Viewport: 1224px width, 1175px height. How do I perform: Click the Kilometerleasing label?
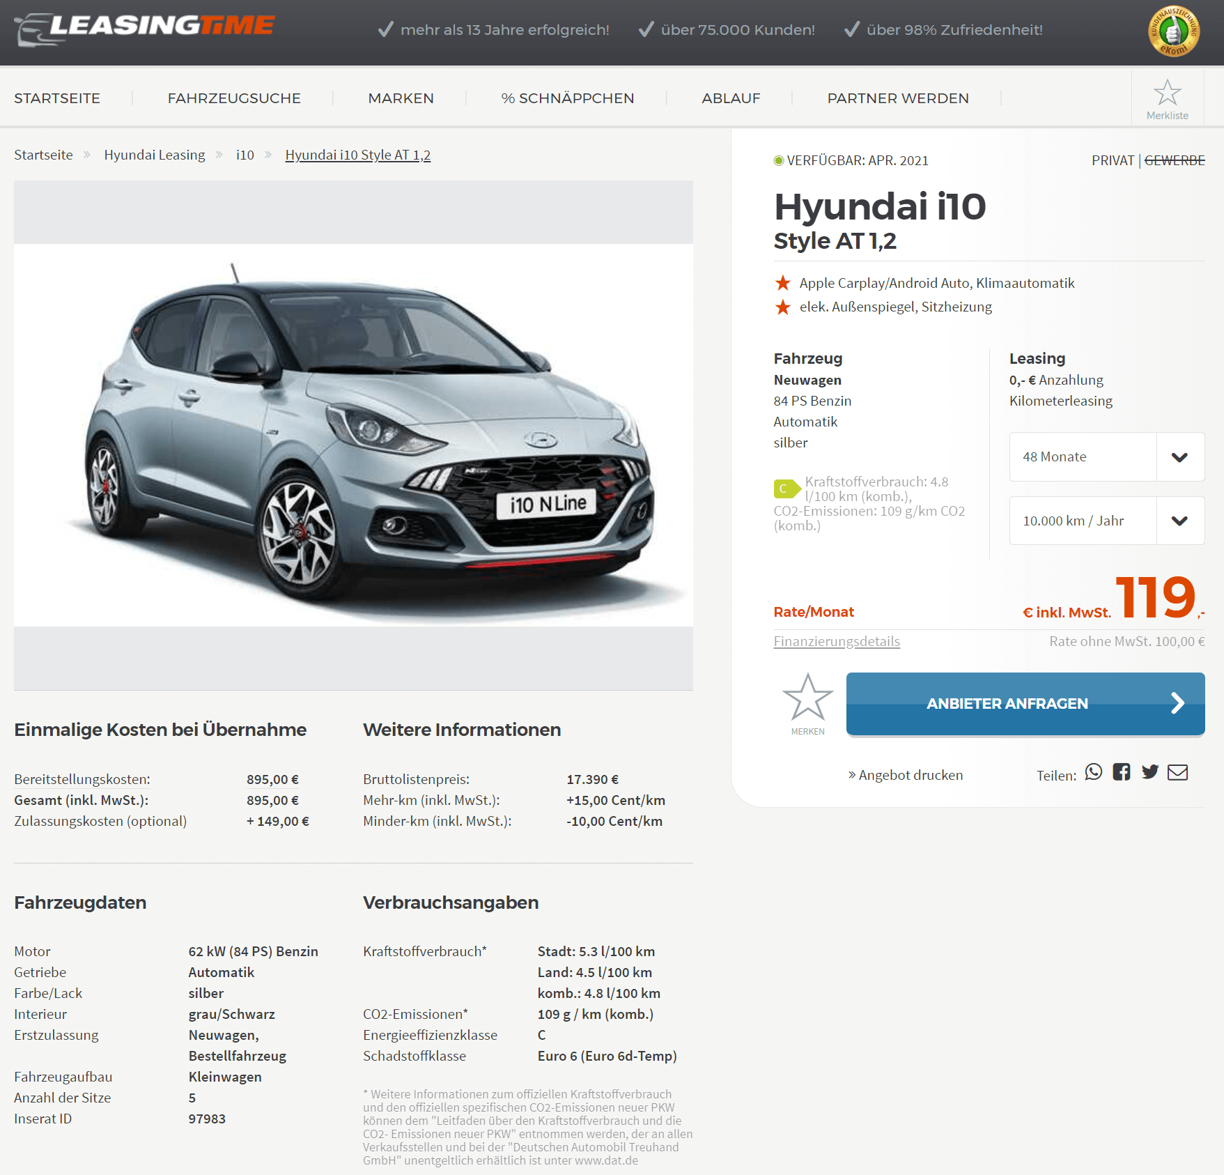point(1061,401)
